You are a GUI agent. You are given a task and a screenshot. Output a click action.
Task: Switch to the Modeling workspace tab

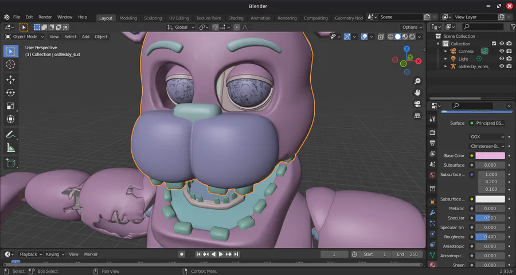coord(128,18)
